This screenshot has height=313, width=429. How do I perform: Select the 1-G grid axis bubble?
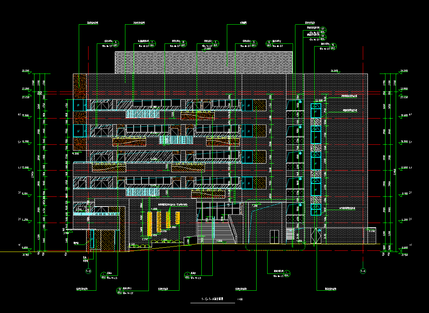click(88, 271)
